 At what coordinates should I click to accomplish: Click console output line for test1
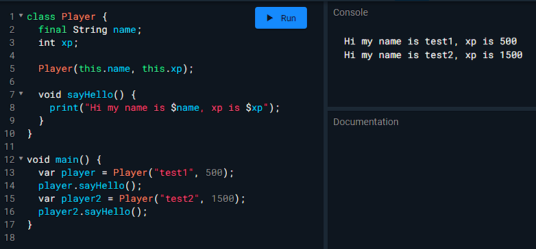pyautogui.click(x=430, y=42)
